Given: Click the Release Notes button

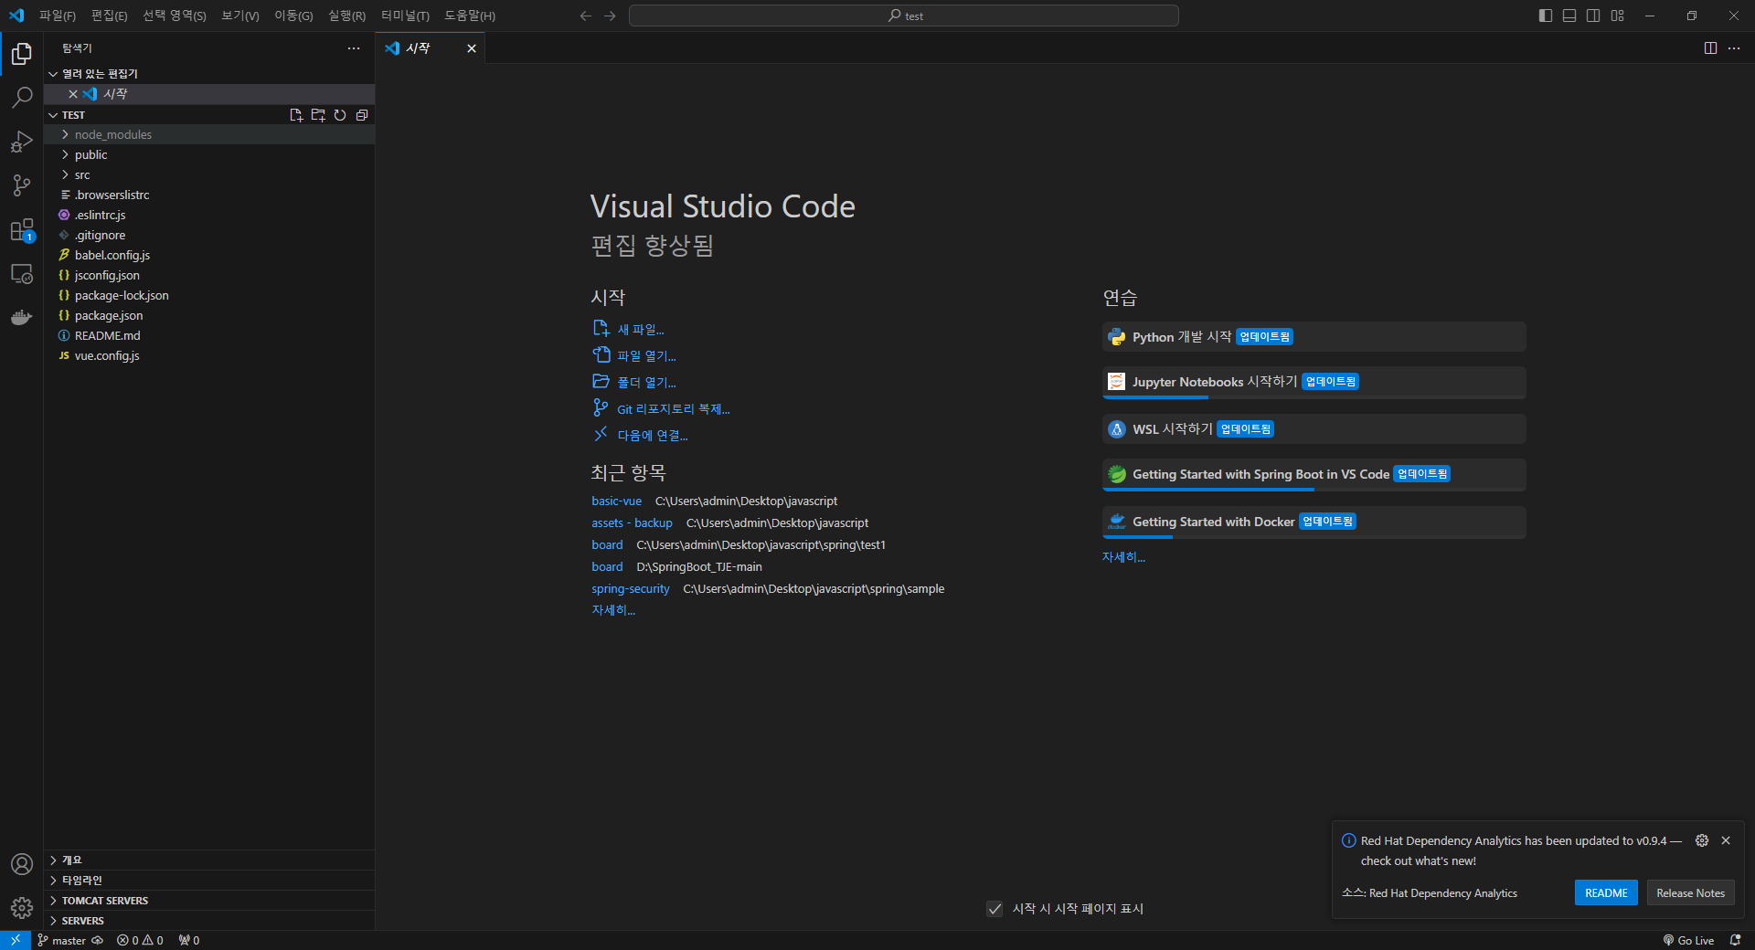Looking at the screenshot, I should pos(1690,893).
